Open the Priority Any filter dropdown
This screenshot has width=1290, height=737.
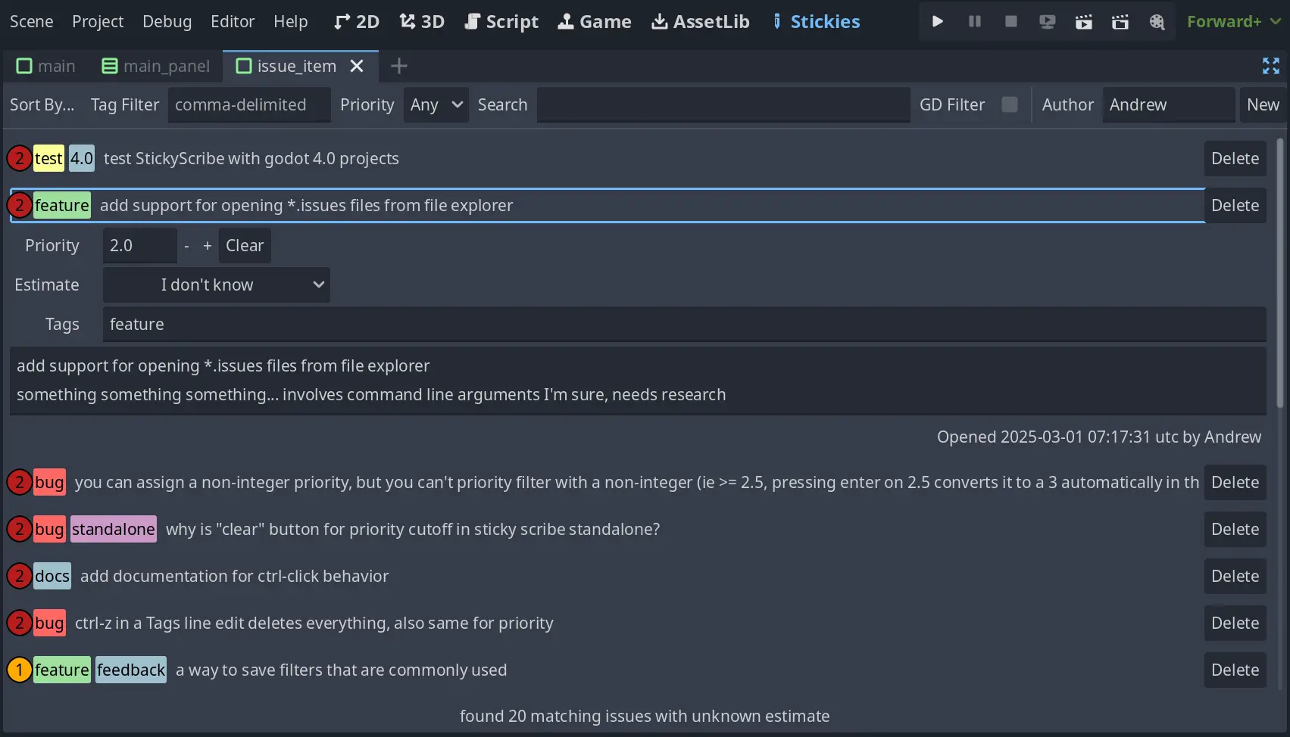436,104
